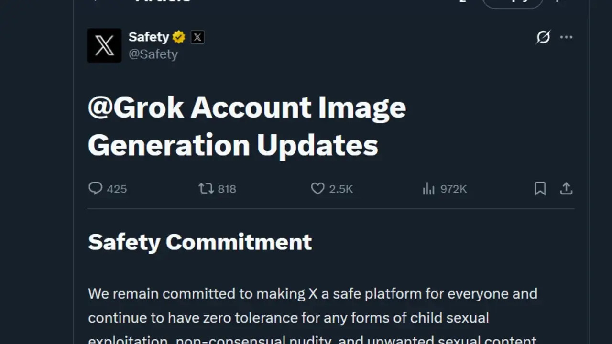Click the Safety account X logo avatar
The height and width of the screenshot is (344, 612).
[x=104, y=45]
